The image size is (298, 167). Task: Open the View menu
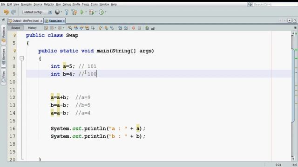click(x=16, y=4)
